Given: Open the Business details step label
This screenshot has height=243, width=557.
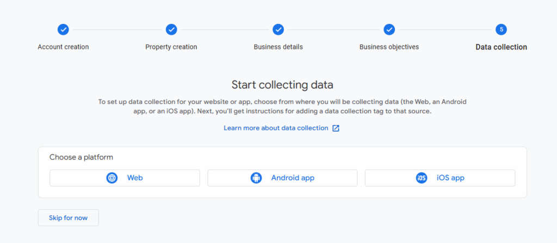Looking at the screenshot, I should click(278, 47).
